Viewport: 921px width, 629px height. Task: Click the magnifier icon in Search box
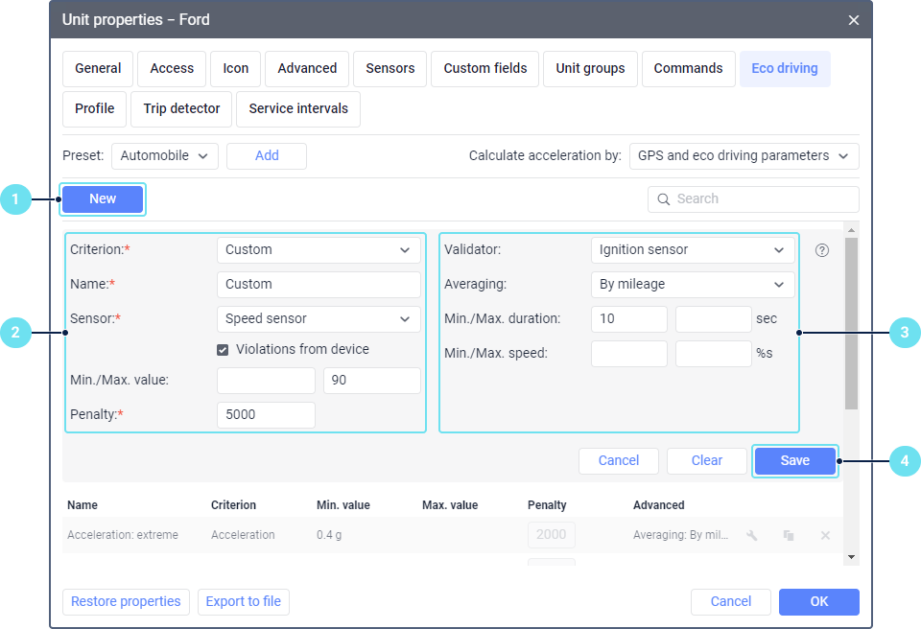coord(664,199)
